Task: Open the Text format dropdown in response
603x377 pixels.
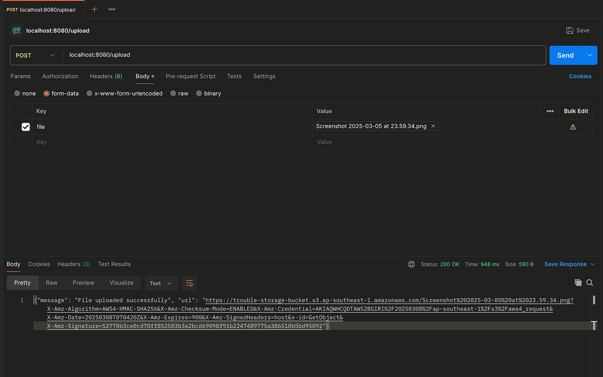Action: pos(161,283)
